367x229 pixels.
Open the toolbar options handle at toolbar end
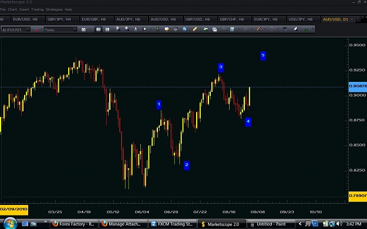tap(313, 29)
